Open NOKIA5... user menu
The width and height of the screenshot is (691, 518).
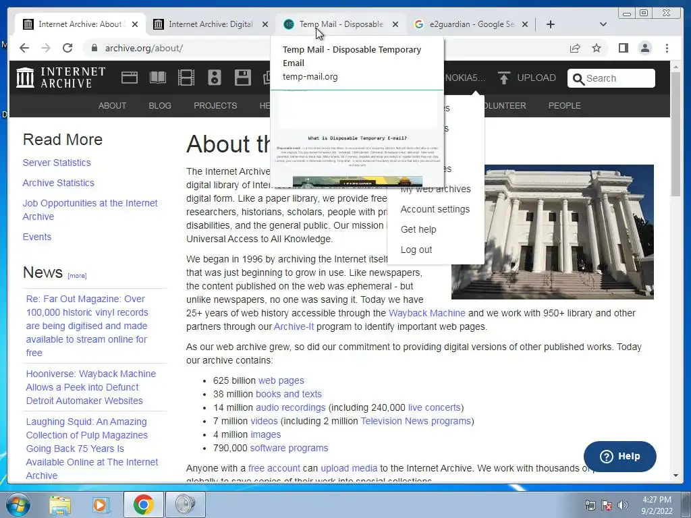(464, 78)
